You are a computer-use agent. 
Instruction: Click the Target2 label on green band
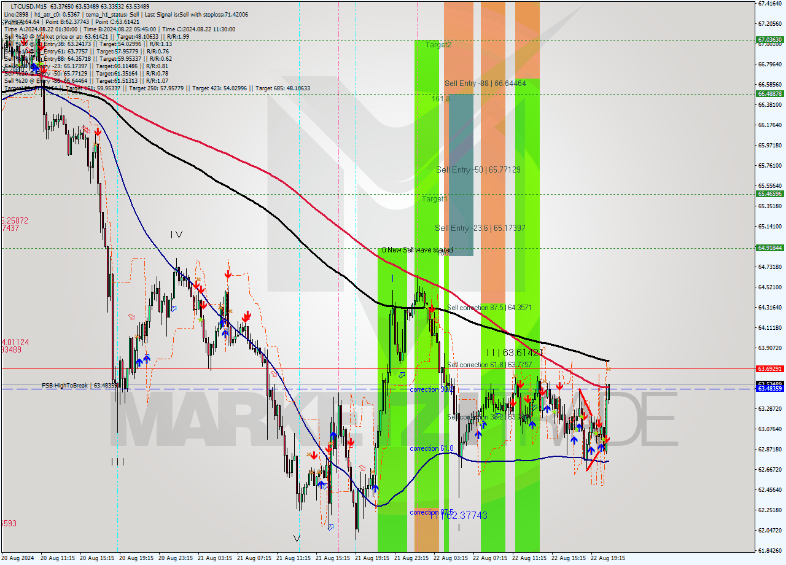[x=438, y=45]
